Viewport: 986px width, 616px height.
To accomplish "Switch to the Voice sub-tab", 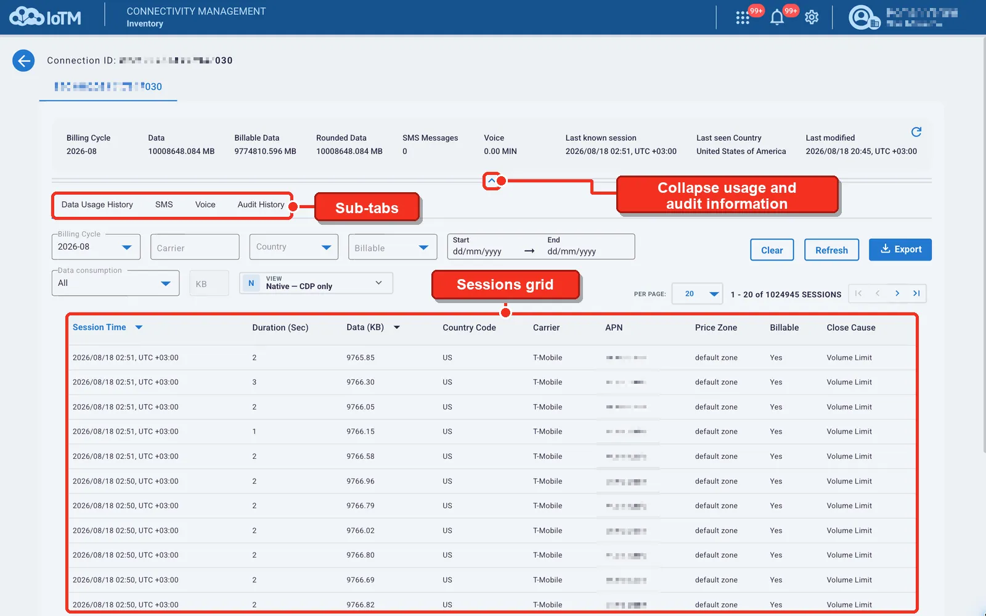I will point(205,205).
